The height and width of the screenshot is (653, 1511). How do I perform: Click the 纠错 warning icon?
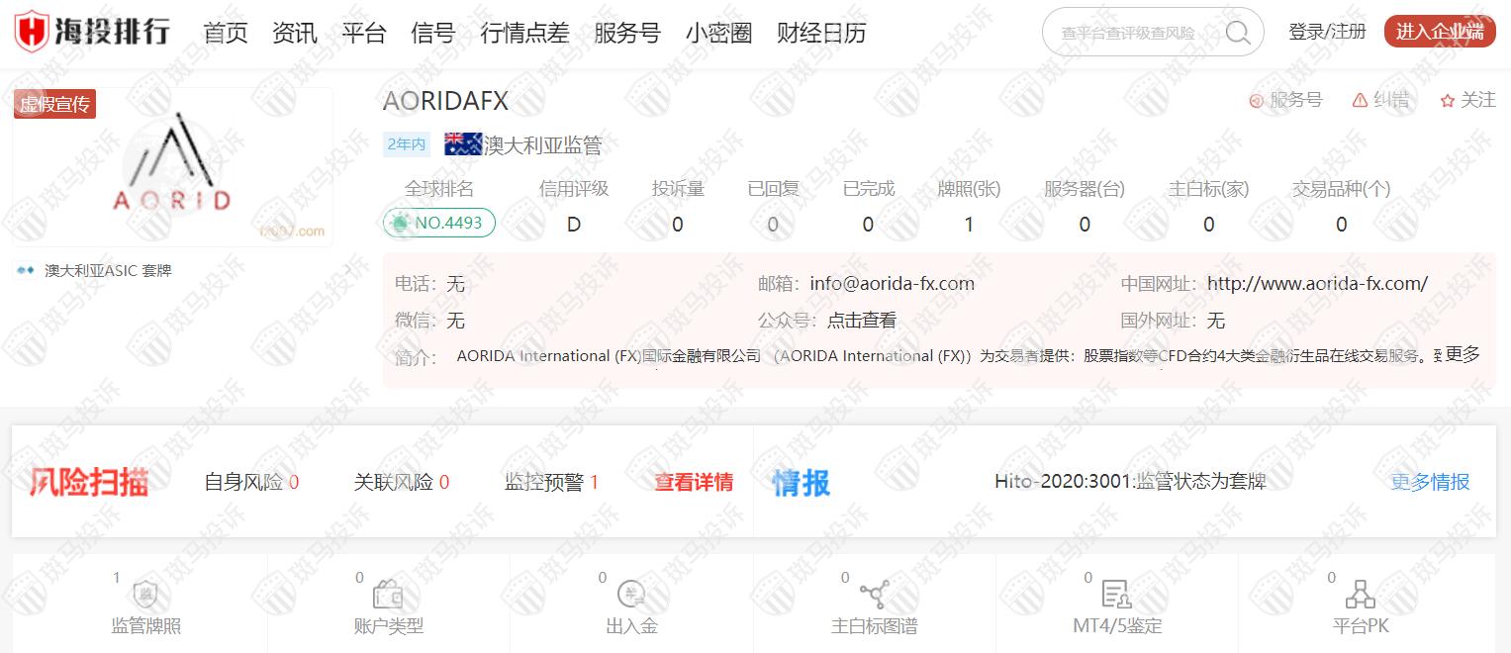(x=1361, y=101)
